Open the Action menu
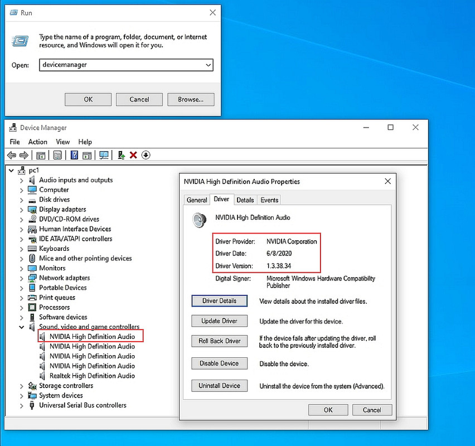Viewport: 475px width, 446px height. [x=37, y=142]
